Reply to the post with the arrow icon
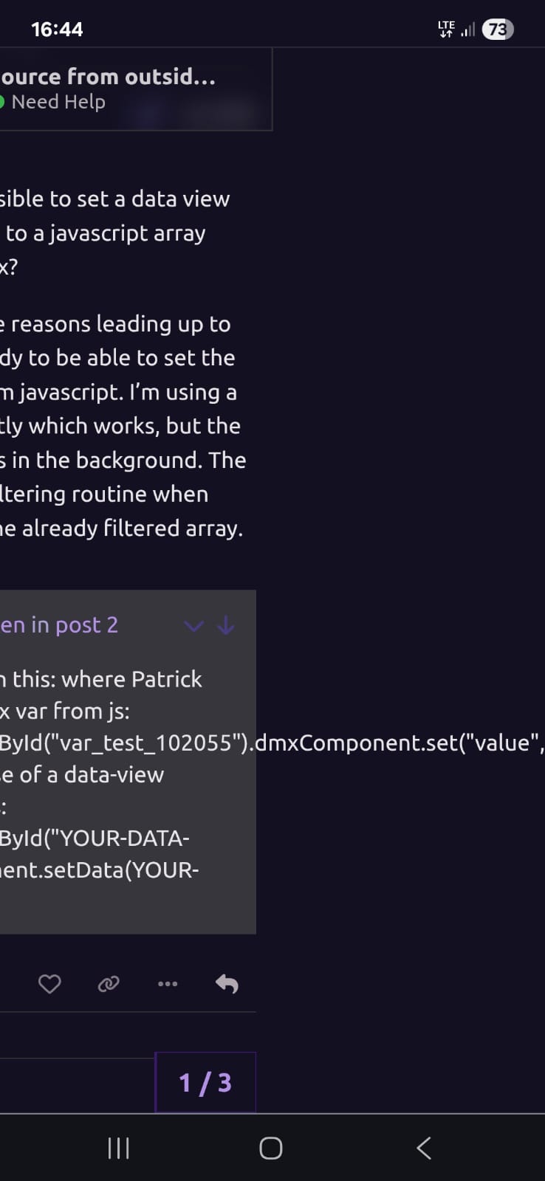This screenshot has height=1181, width=545. pos(227,984)
